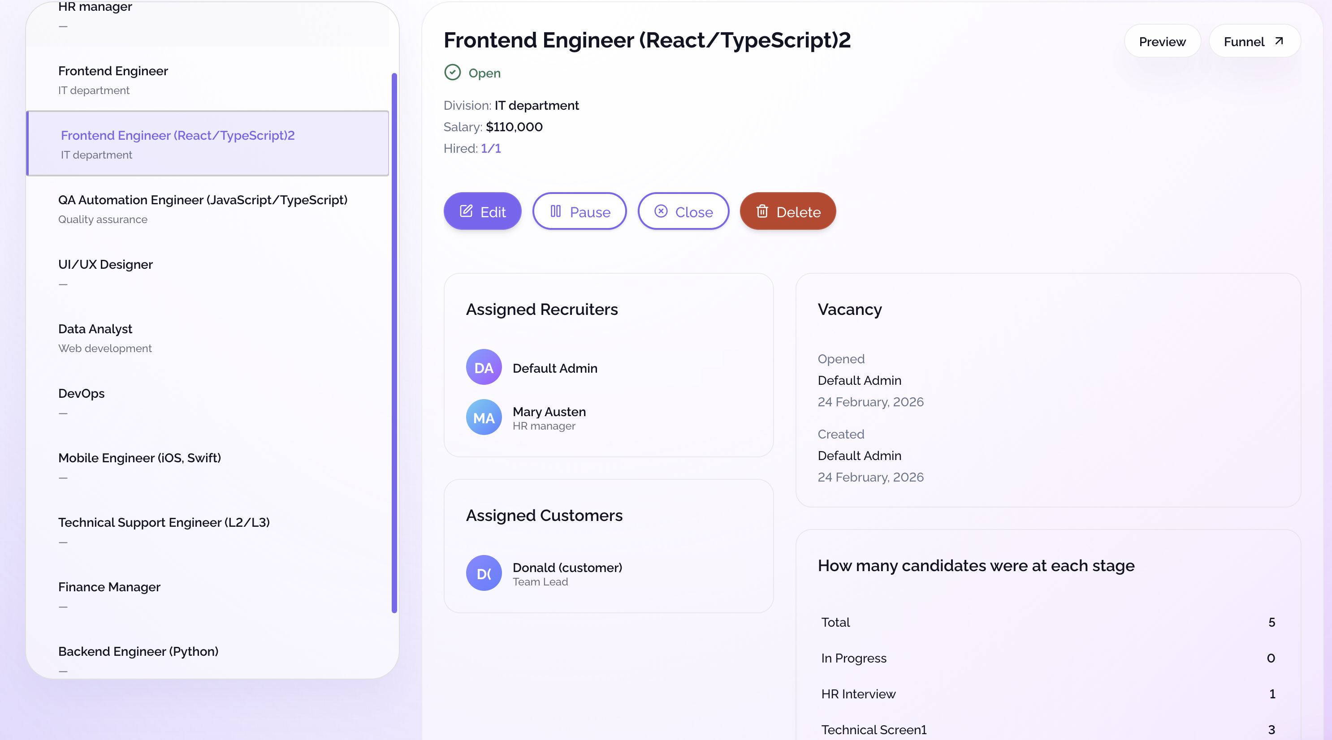Viewport: 1332px width, 740px height.
Task: Click the pencil icon on Edit button
Action: pos(466,211)
